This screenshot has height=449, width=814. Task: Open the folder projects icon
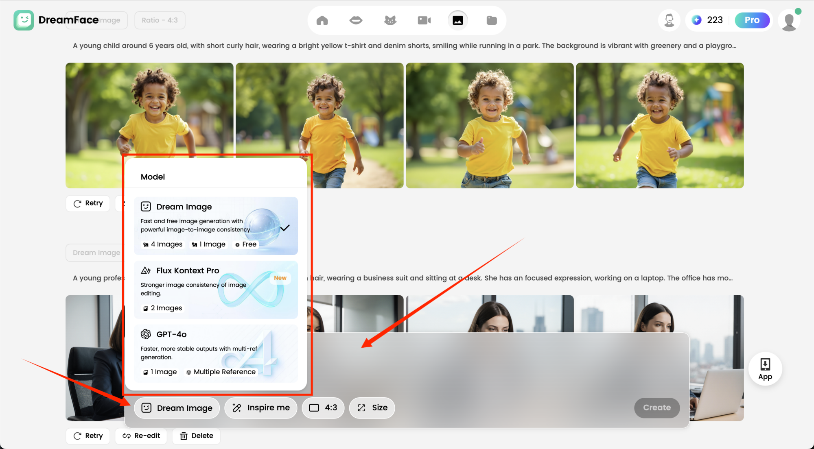click(492, 20)
